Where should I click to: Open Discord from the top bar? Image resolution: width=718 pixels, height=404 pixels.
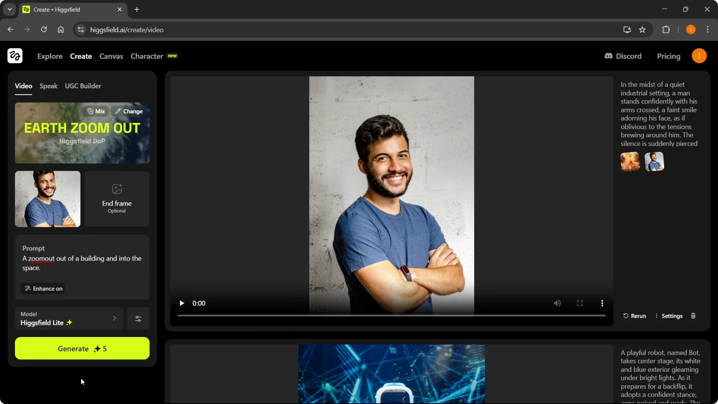[x=623, y=56]
